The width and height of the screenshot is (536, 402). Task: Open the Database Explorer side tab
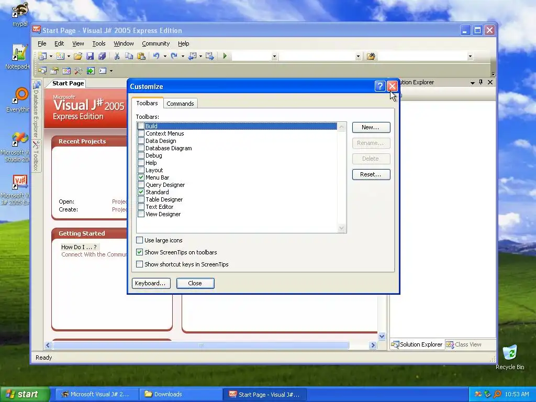tap(36, 109)
